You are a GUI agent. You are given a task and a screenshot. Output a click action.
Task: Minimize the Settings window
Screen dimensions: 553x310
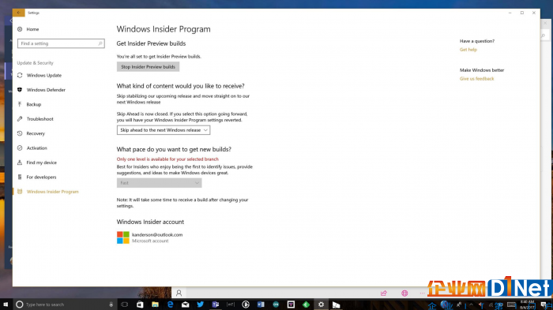pyautogui.click(x=510, y=13)
